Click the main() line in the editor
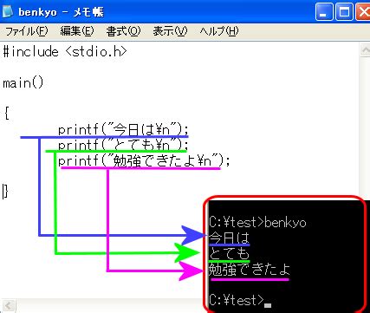Screen dimensions: 370x313 23,83
